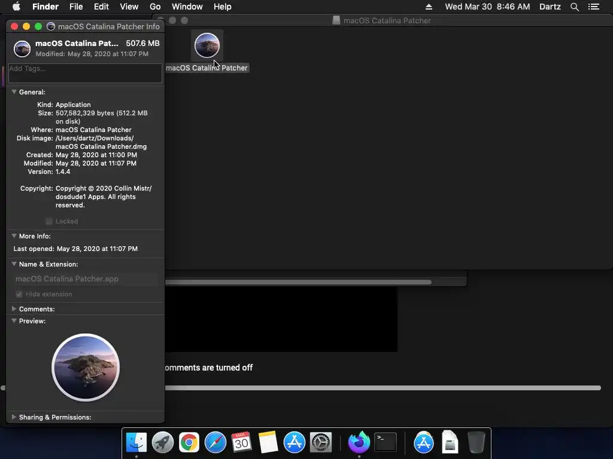Open Notification Center list icon

point(594,7)
